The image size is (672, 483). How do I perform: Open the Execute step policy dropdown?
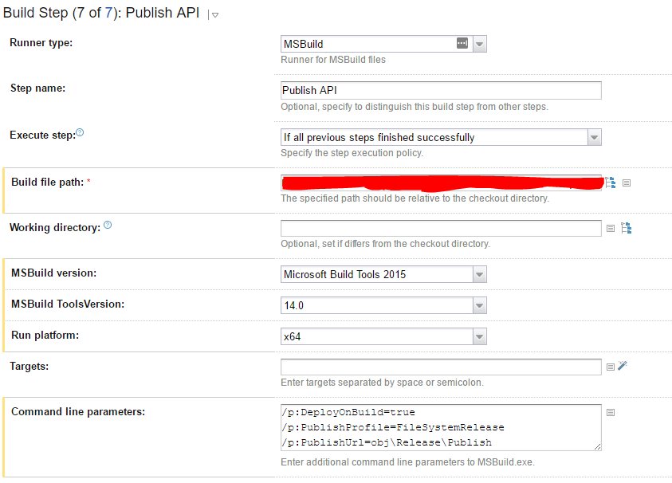click(x=594, y=137)
